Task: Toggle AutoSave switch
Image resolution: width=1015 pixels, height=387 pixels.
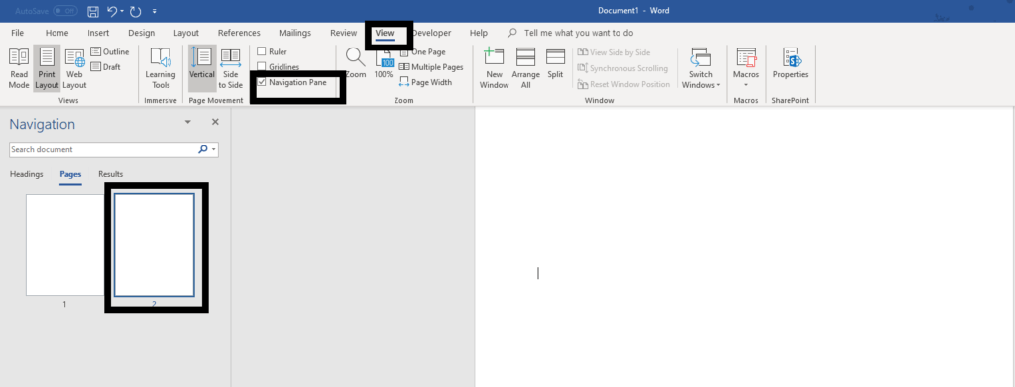Action: coord(65,11)
